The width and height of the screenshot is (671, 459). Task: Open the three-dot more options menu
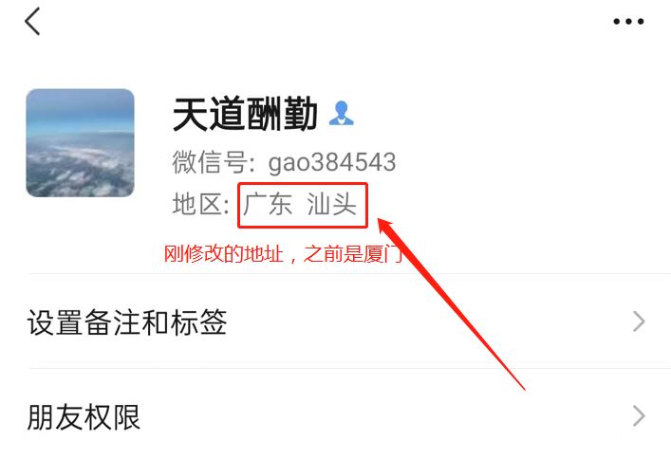(x=628, y=22)
